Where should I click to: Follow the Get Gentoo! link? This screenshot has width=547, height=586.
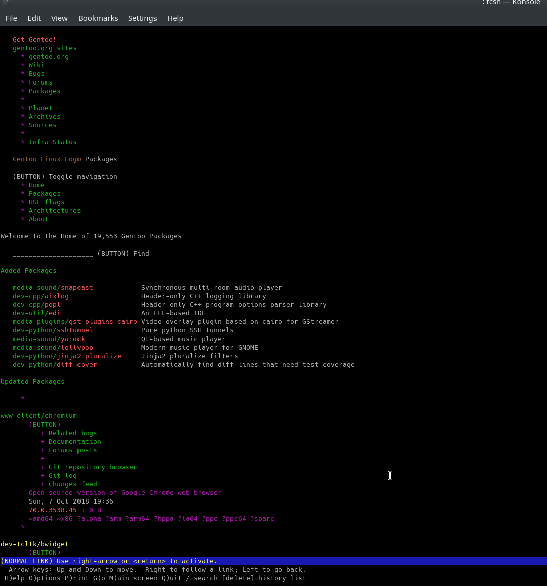[34, 40]
